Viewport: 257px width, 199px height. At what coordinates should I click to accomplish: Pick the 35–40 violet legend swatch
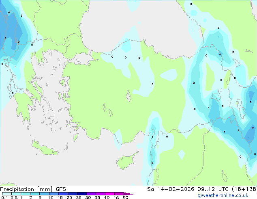coord(101,194)
